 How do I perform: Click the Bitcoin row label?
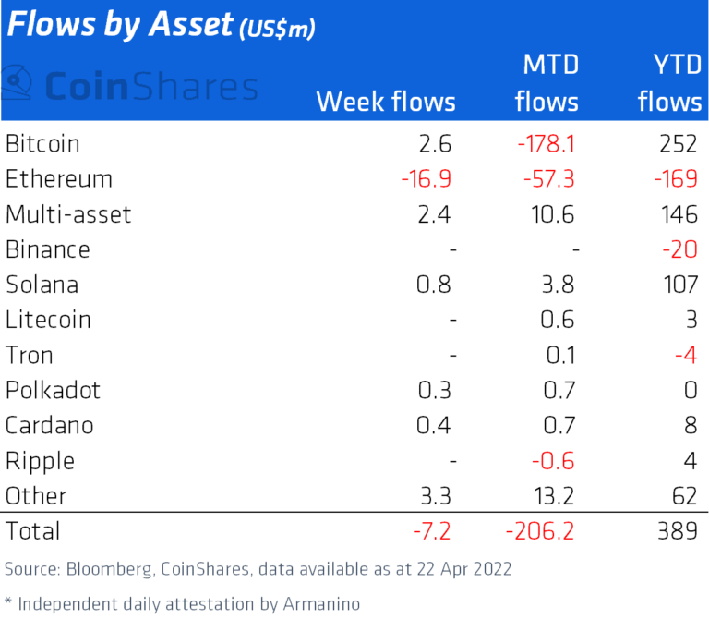42,144
